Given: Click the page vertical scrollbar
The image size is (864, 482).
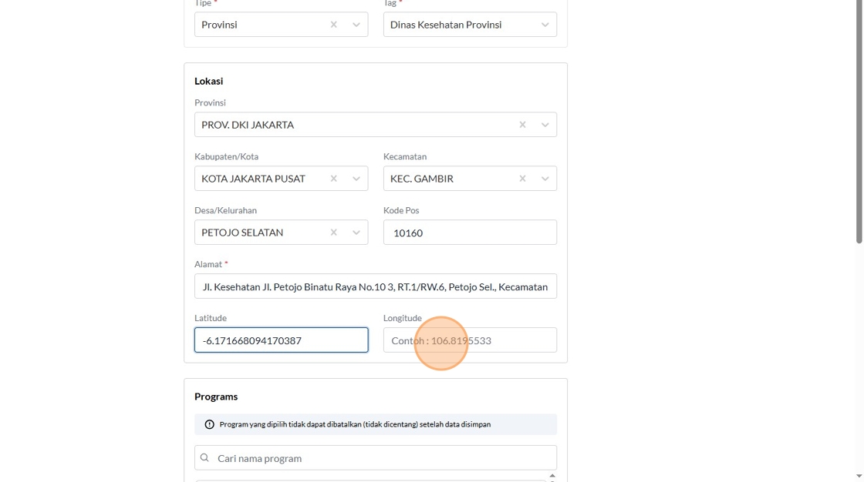Looking at the screenshot, I should (x=859, y=123).
